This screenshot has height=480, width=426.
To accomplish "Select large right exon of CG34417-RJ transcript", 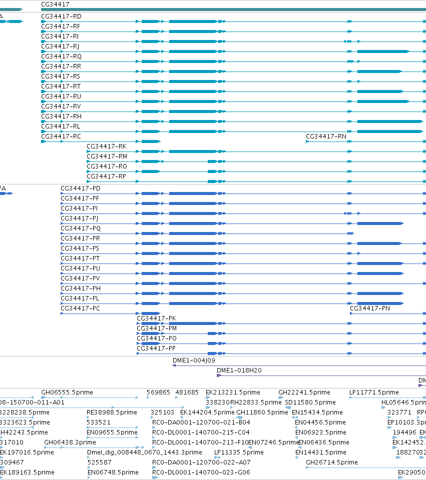I will (x=383, y=51).
